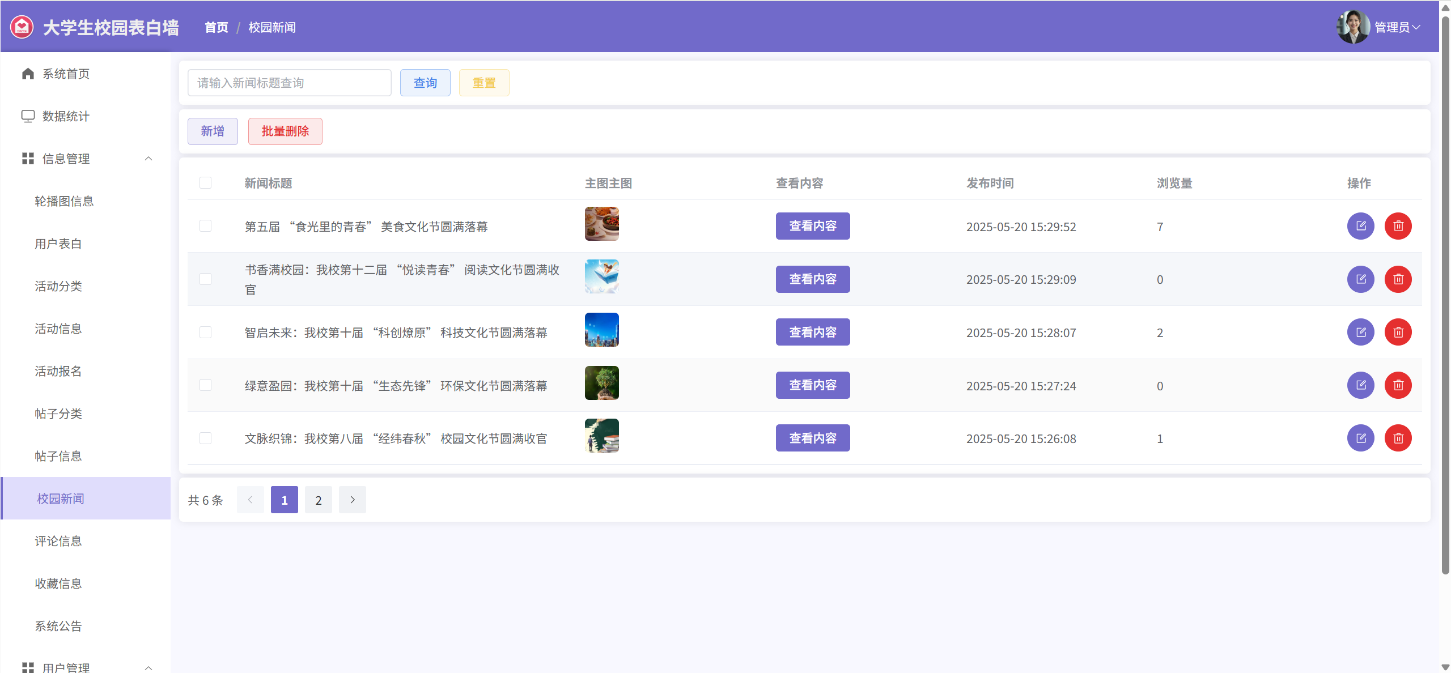The height and width of the screenshot is (673, 1451).
Task: Edit the 科技文化节 news row
Action: (x=1360, y=332)
